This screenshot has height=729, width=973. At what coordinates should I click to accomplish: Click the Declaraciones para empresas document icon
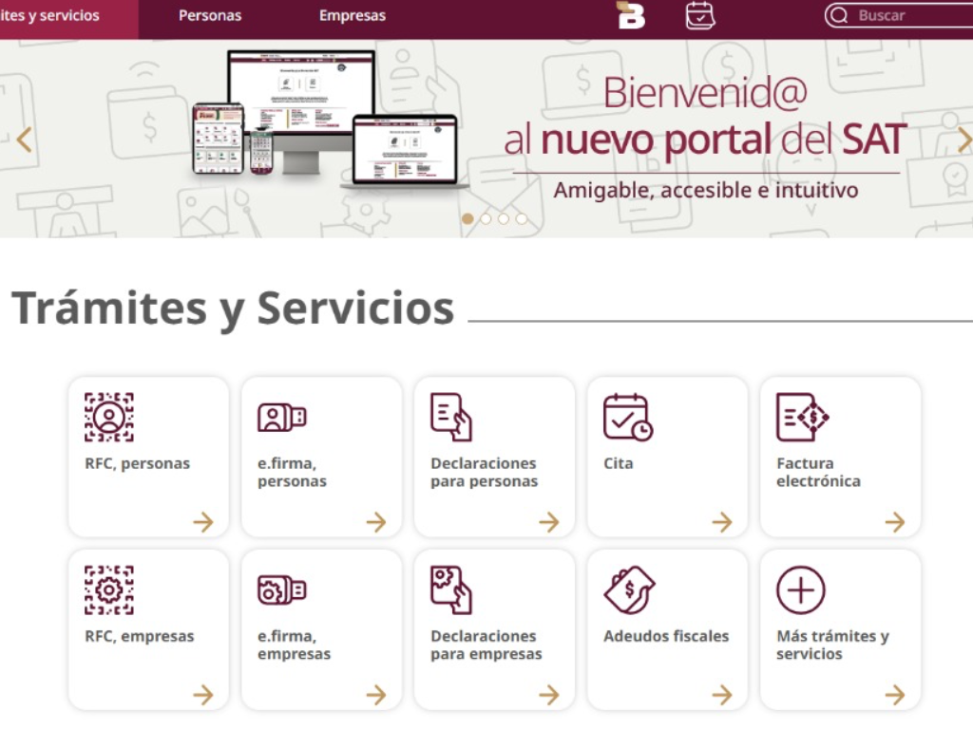[451, 590]
